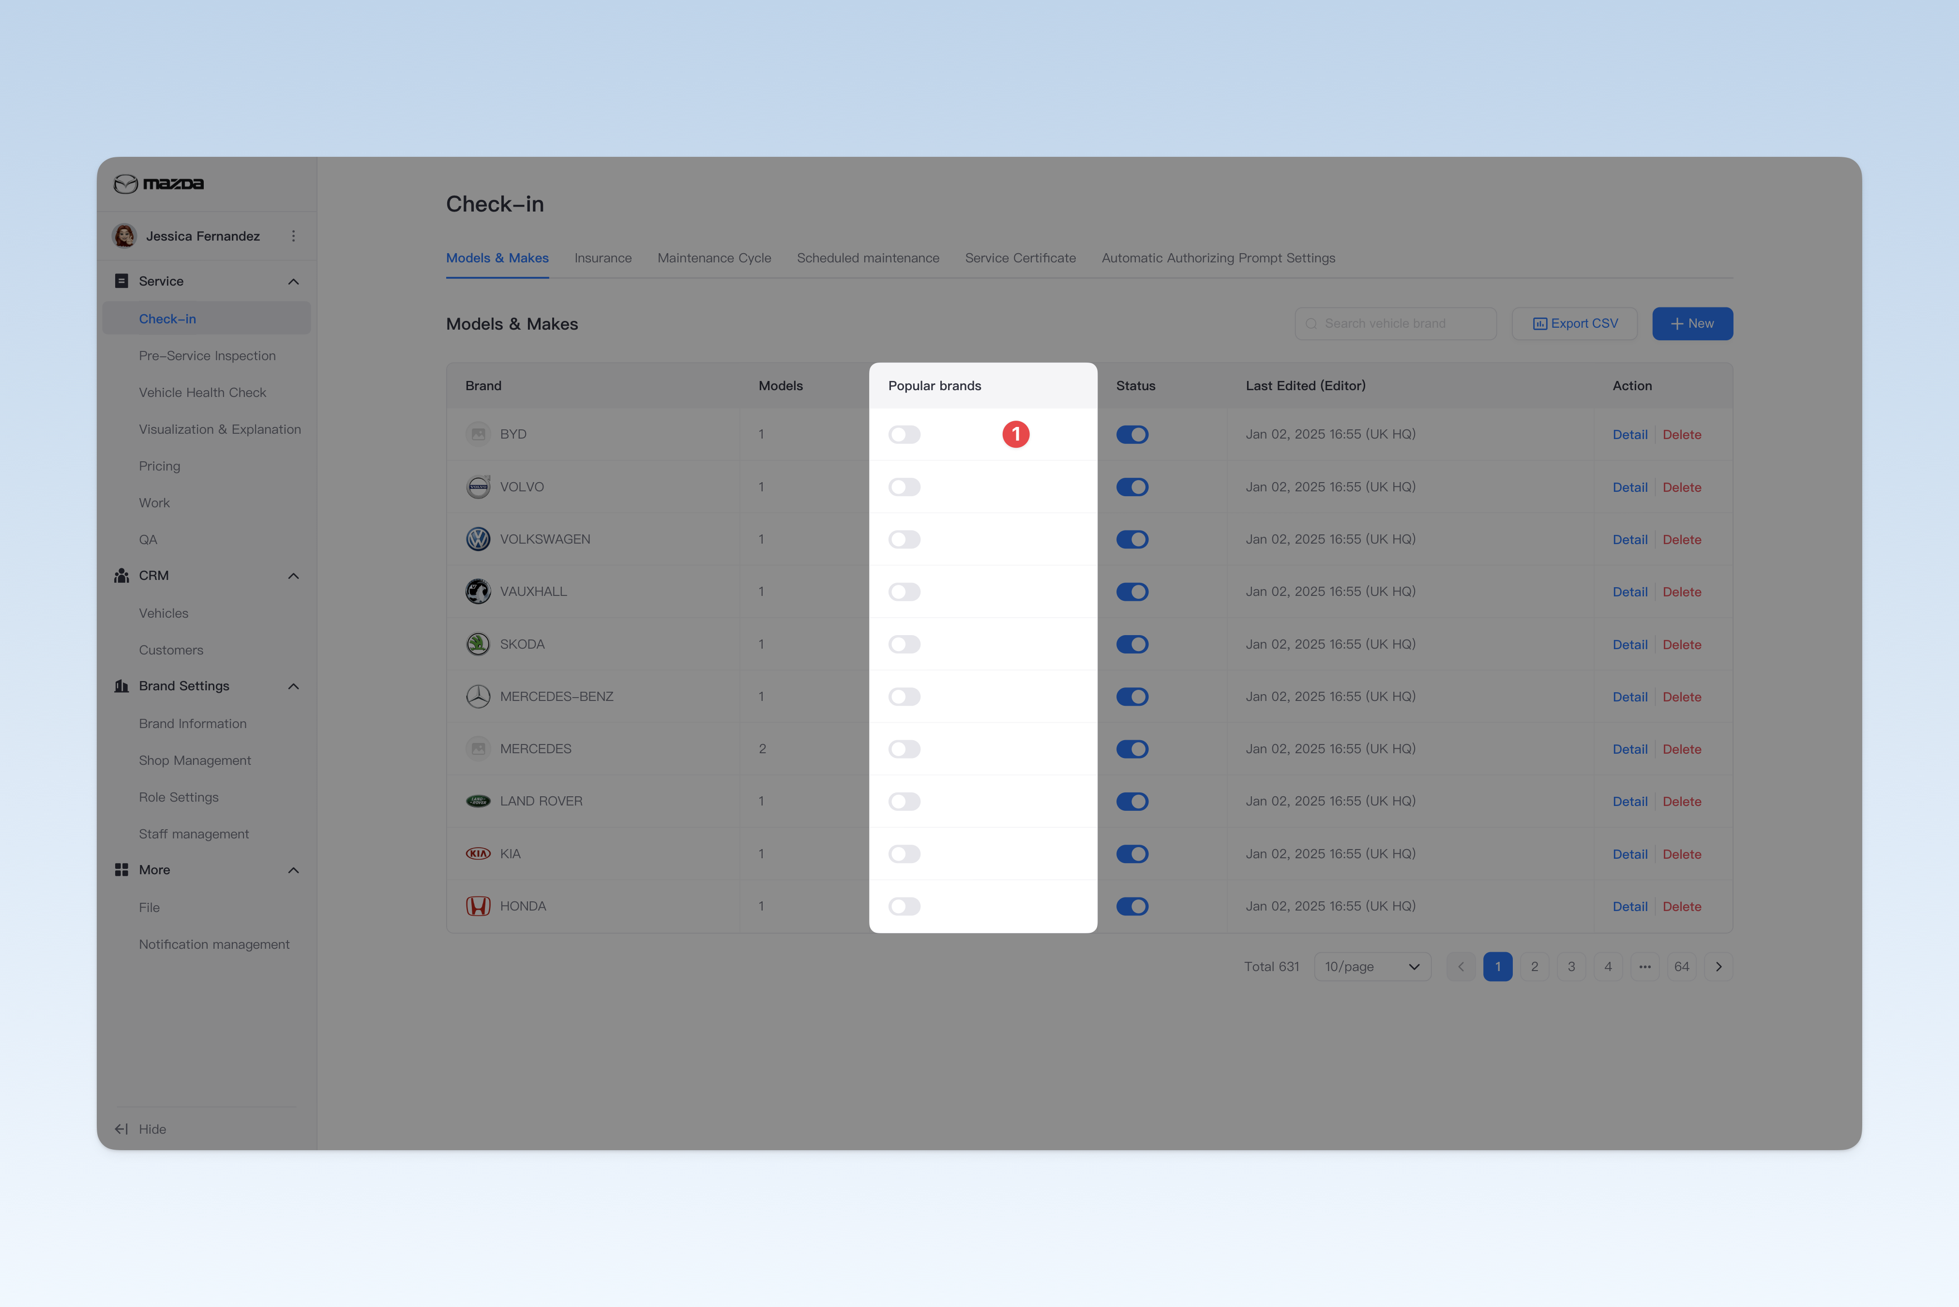Collapse the Service section chevron

(x=293, y=282)
